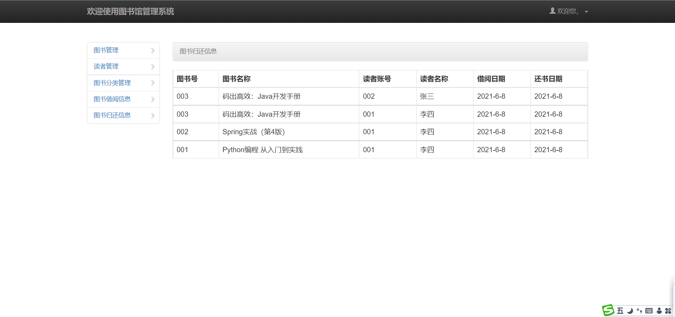Click the 还书日期 column header
This screenshot has width=675, height=317.
548,79
